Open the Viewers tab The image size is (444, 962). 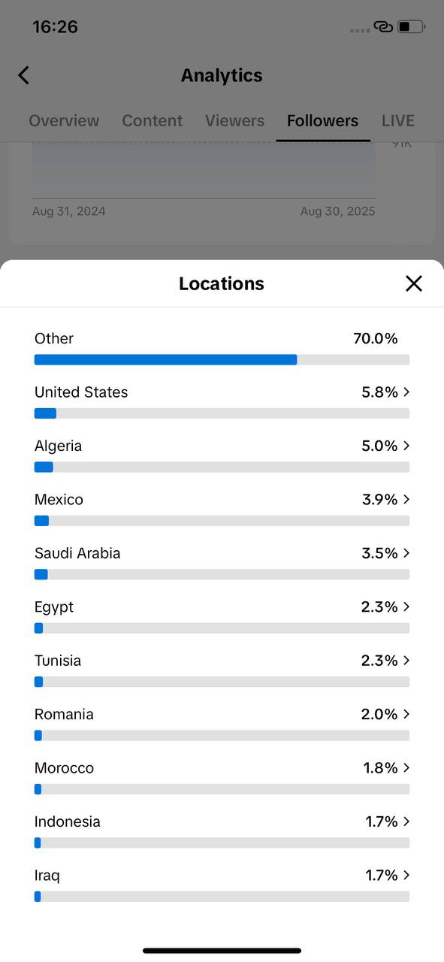pos(234,121)
